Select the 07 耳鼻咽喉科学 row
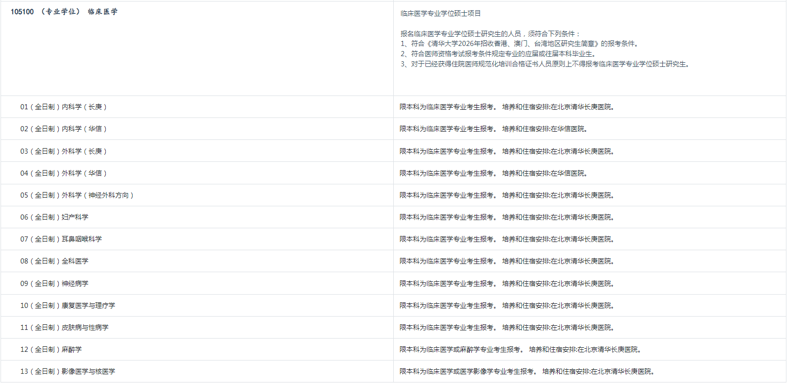Image resolution: width=789 pixels, height=383 pixels. [x=61, y=239]
